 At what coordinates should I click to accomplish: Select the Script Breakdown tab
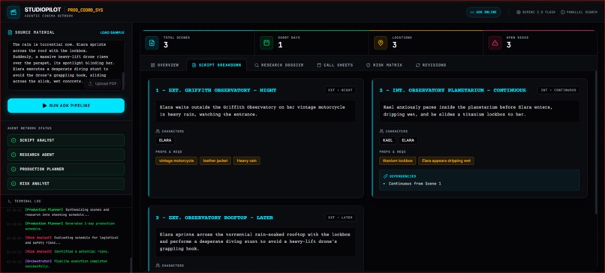(216, 65)
